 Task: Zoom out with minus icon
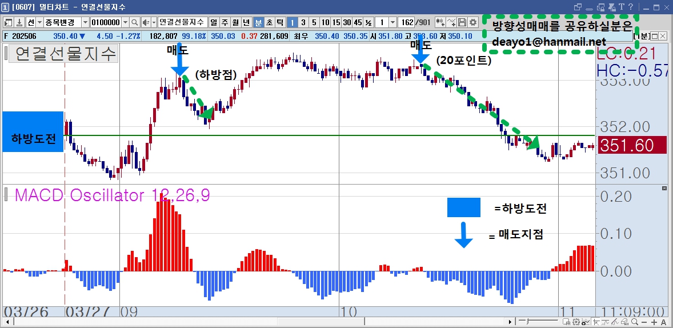(x=644, y=322)
